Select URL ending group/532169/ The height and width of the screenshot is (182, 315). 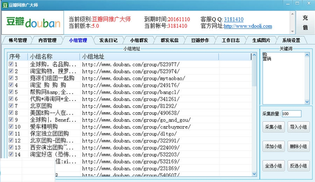pos(131,161)
